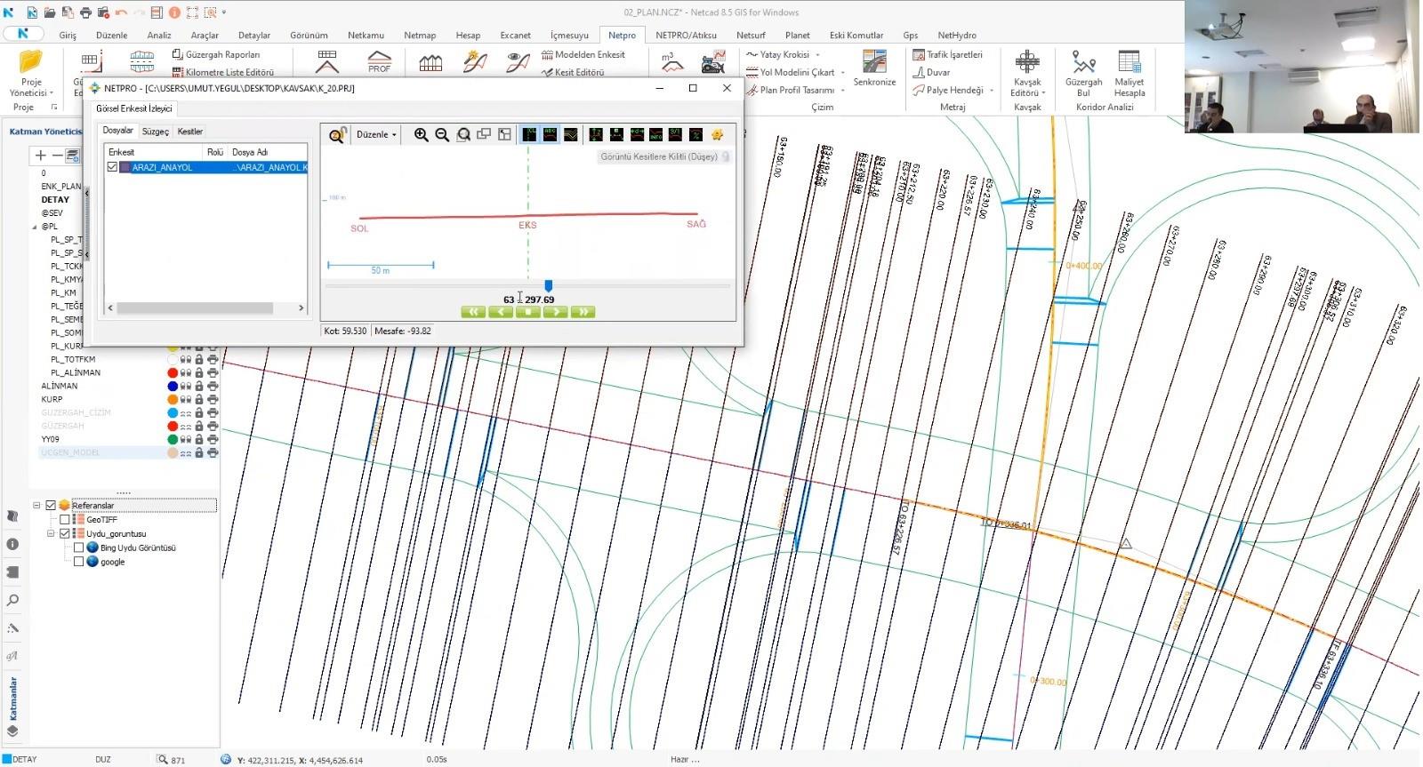The height and width of the screenshot is (767, 1423).
Task: Click the print icon in quick access toolbar
Action: point(85,12)
